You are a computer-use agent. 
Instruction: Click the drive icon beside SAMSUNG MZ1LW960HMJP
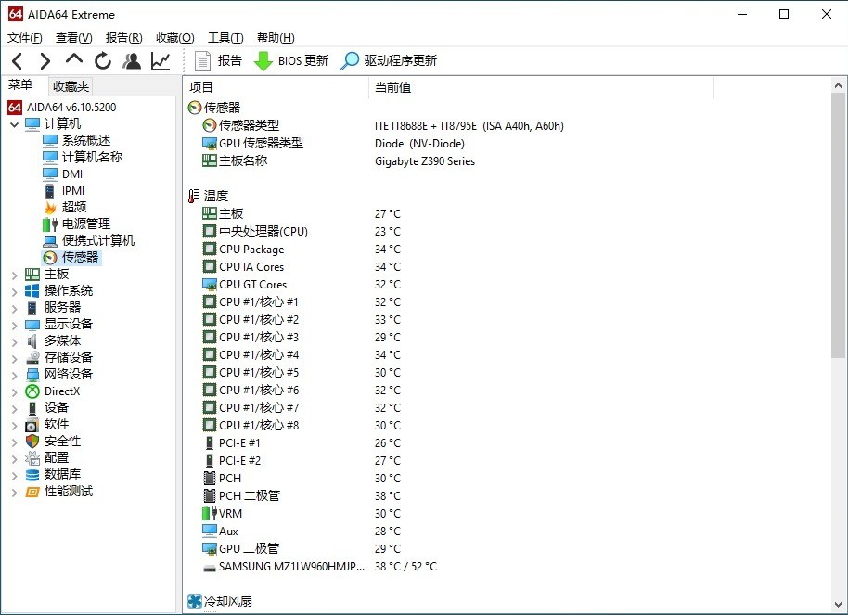pyautogui.click(x=210, y=568)
